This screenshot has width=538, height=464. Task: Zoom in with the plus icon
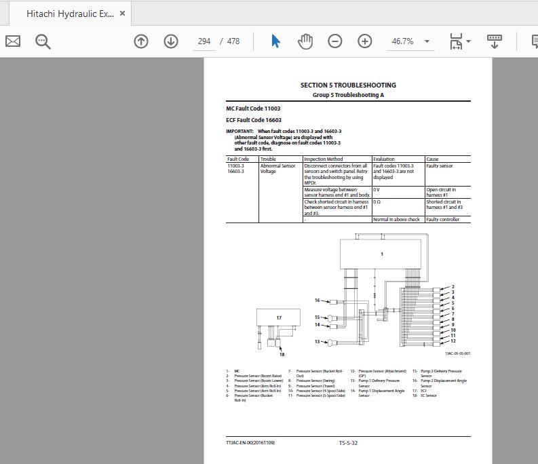click(365, 41)
